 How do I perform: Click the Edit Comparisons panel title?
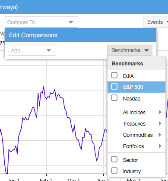click(x=33, y=35)
